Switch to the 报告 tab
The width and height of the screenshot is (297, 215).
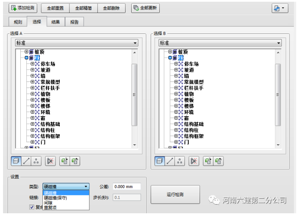click(74, 22)
